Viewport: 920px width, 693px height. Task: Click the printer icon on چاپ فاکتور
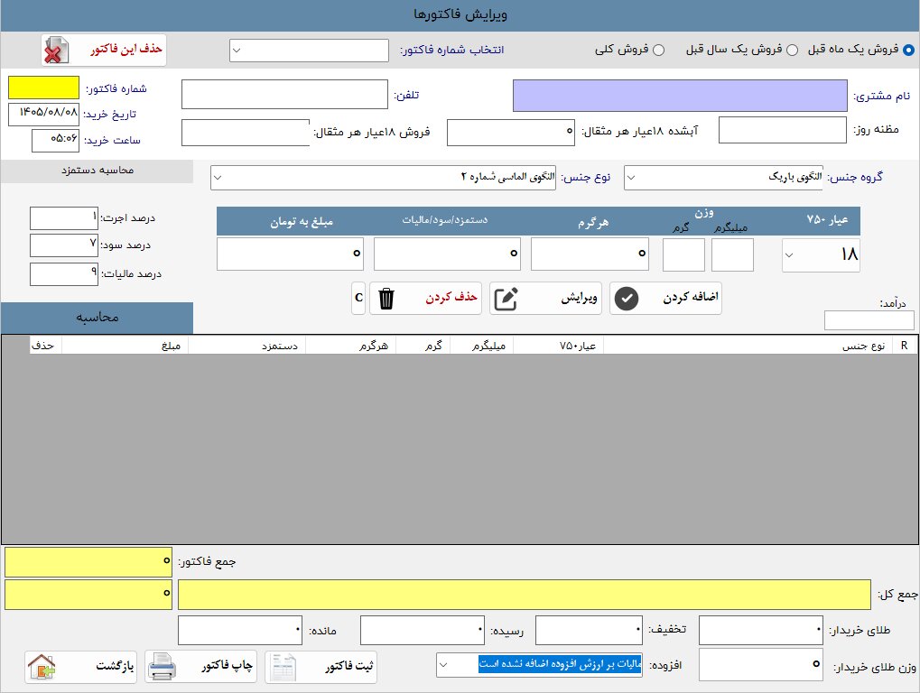pyautogui.click(x=162, y=667)
